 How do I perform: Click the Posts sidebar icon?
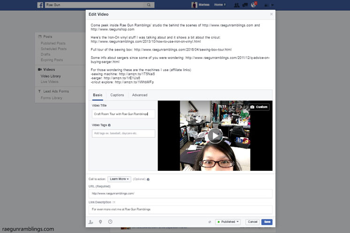pyautogui.click(x=40, y=36)
